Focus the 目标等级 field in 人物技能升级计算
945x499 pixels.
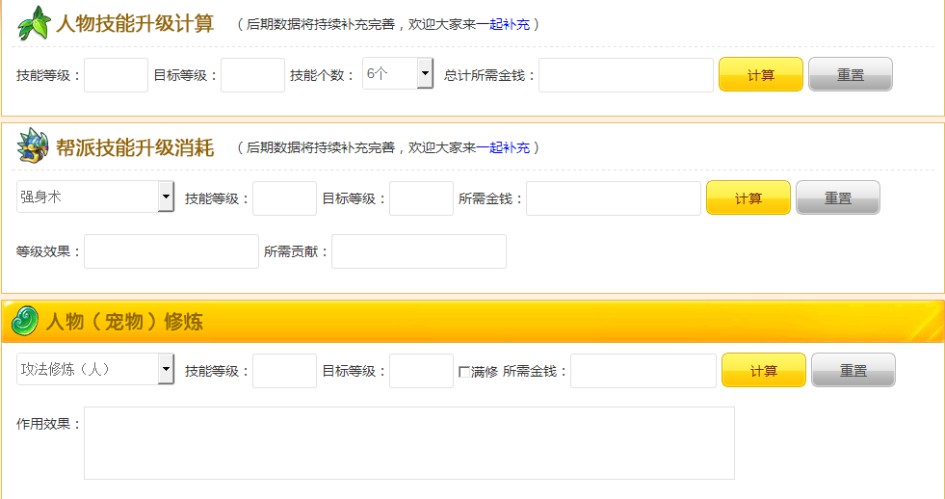tap(252, 75)
